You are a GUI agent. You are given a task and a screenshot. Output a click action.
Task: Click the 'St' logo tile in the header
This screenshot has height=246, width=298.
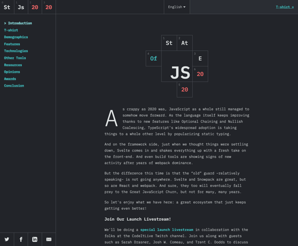pyautogui.click(x=7, y=7)
